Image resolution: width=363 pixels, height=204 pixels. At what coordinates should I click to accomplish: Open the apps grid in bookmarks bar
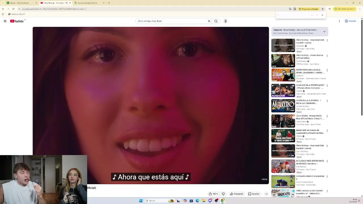click(x=3, y=14)
